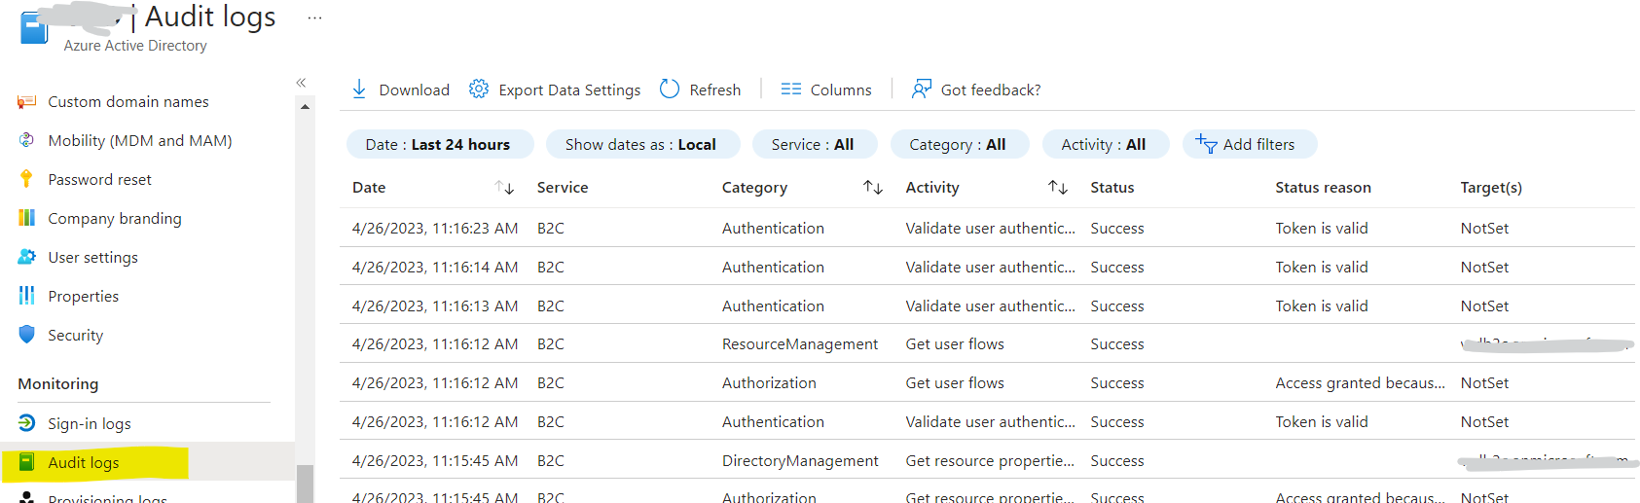
Task: Click the Refresh circular arrow icon
Action: (x=670, y=90)
